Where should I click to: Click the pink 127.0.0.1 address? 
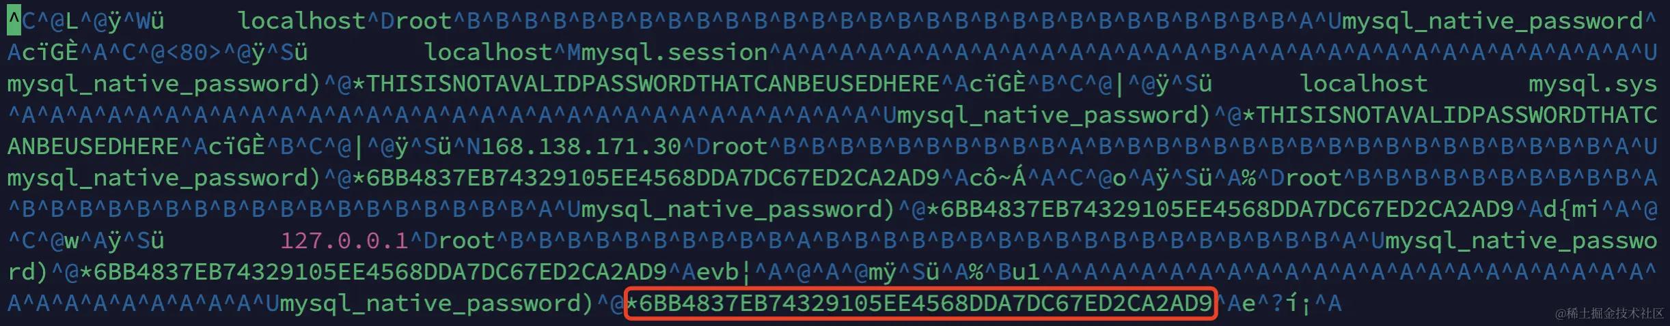click(344, 241)
